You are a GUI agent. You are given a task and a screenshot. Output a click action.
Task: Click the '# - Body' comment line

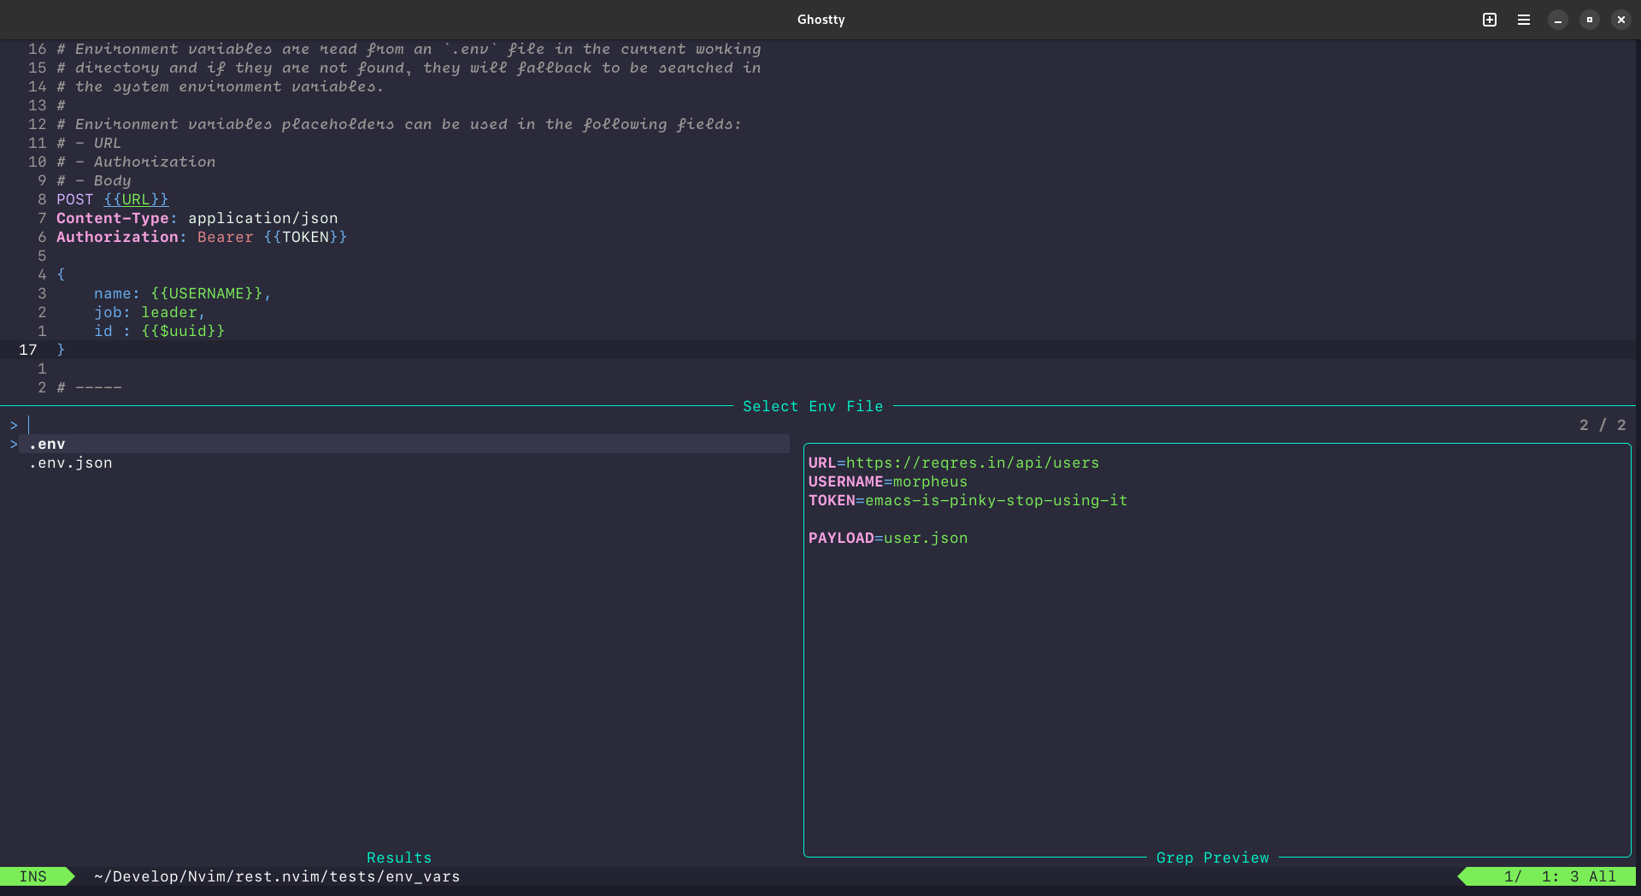click(94, 180)
